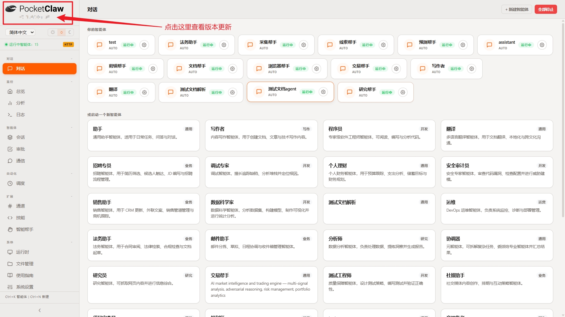Image resolution: width=565 pixels, height=317 pixels.
Task: Open settings gear for 预测帮手 agent
Action: (463, 45)
